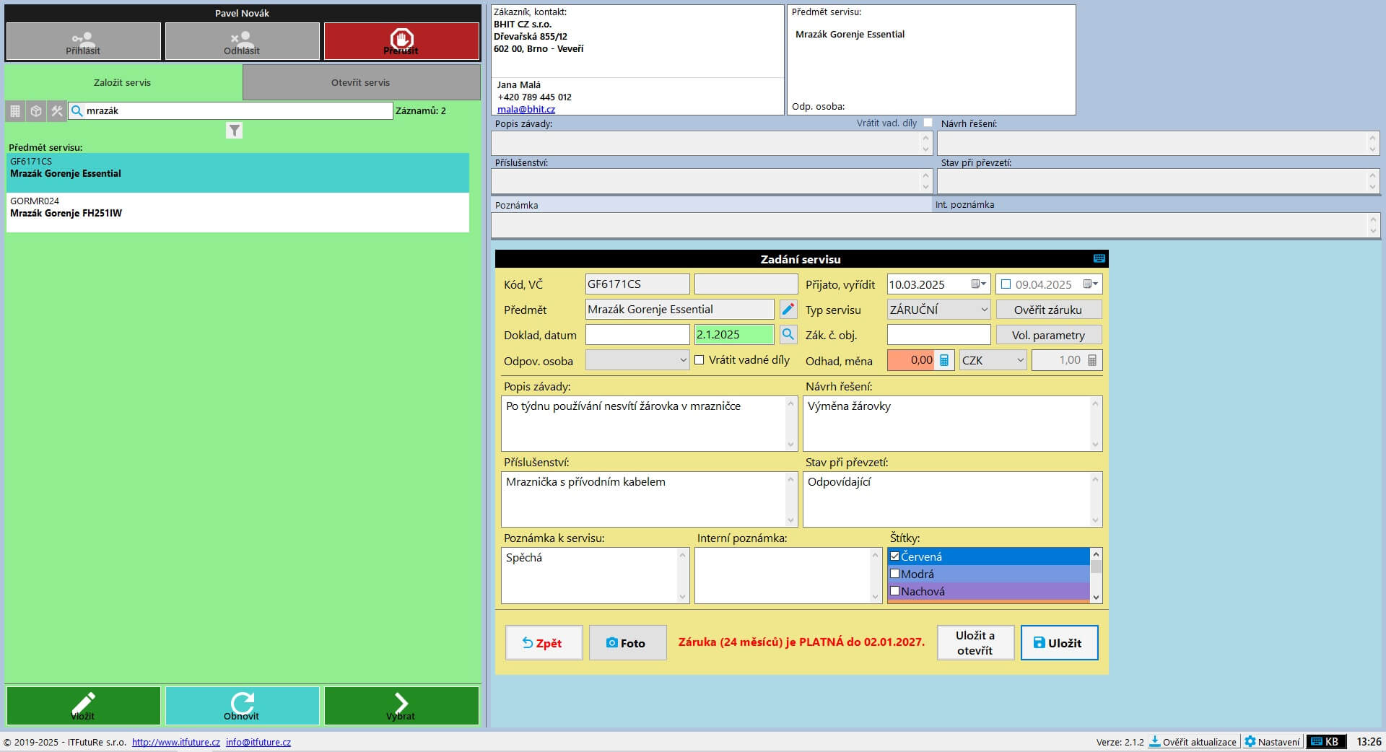Check the Modrá label checkbox

(x=895, y=574)
